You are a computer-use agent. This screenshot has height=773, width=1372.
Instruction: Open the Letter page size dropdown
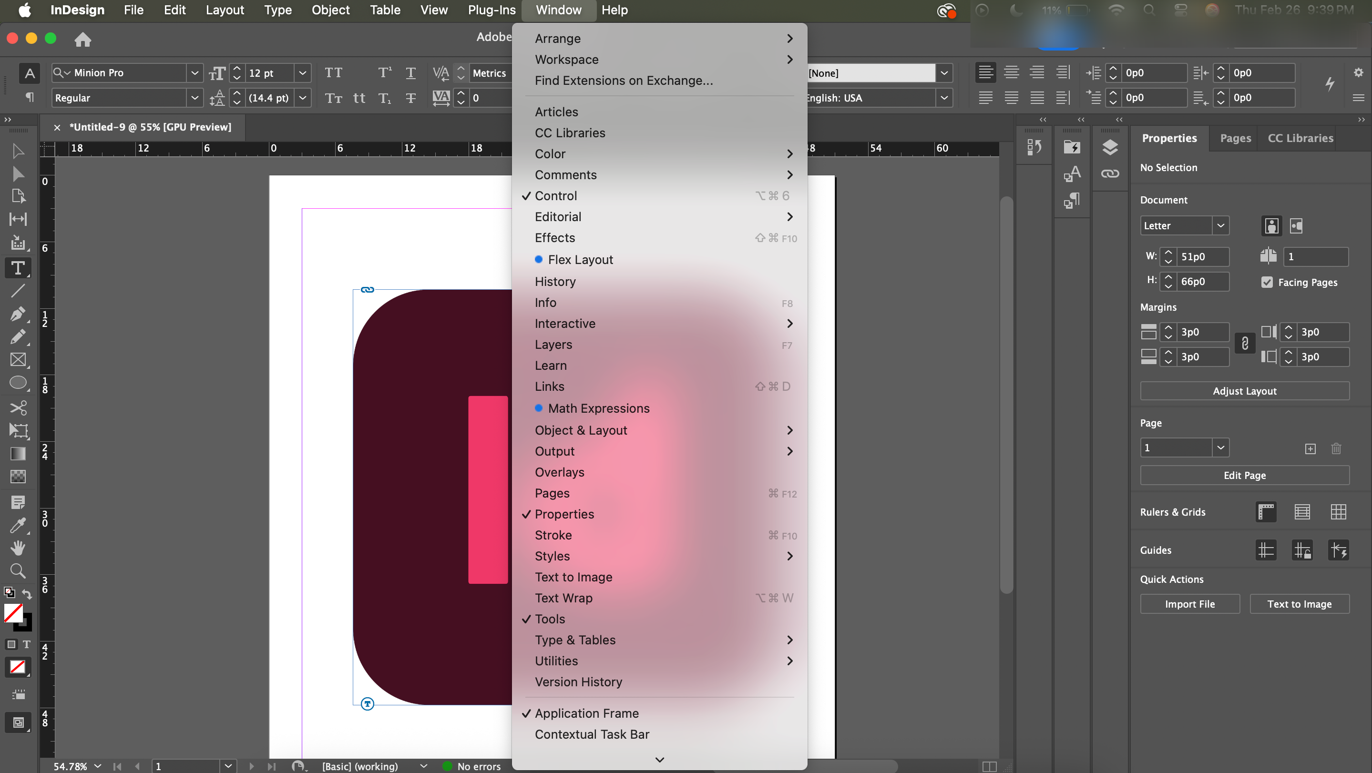coord(1220,226)
